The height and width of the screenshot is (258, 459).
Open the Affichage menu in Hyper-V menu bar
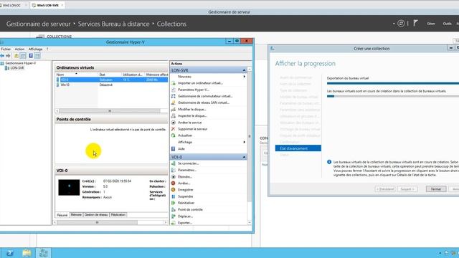click(x=35, y=49)
